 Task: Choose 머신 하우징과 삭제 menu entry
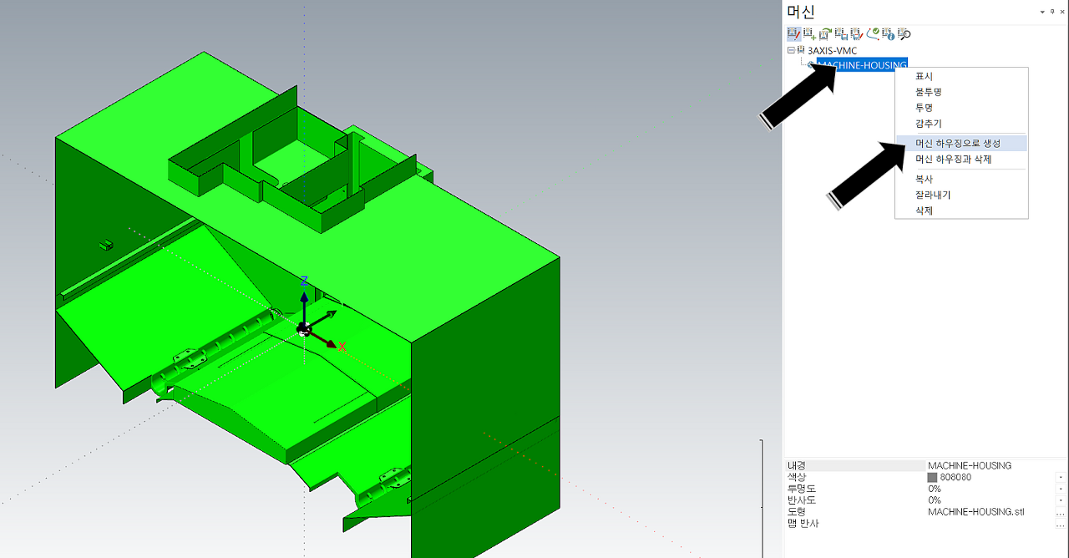point(960,160)
